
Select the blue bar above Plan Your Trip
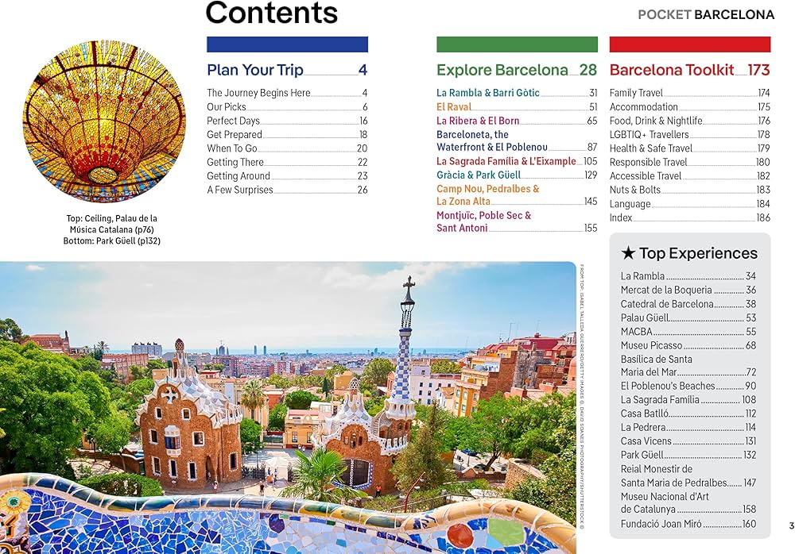[287, 44]
